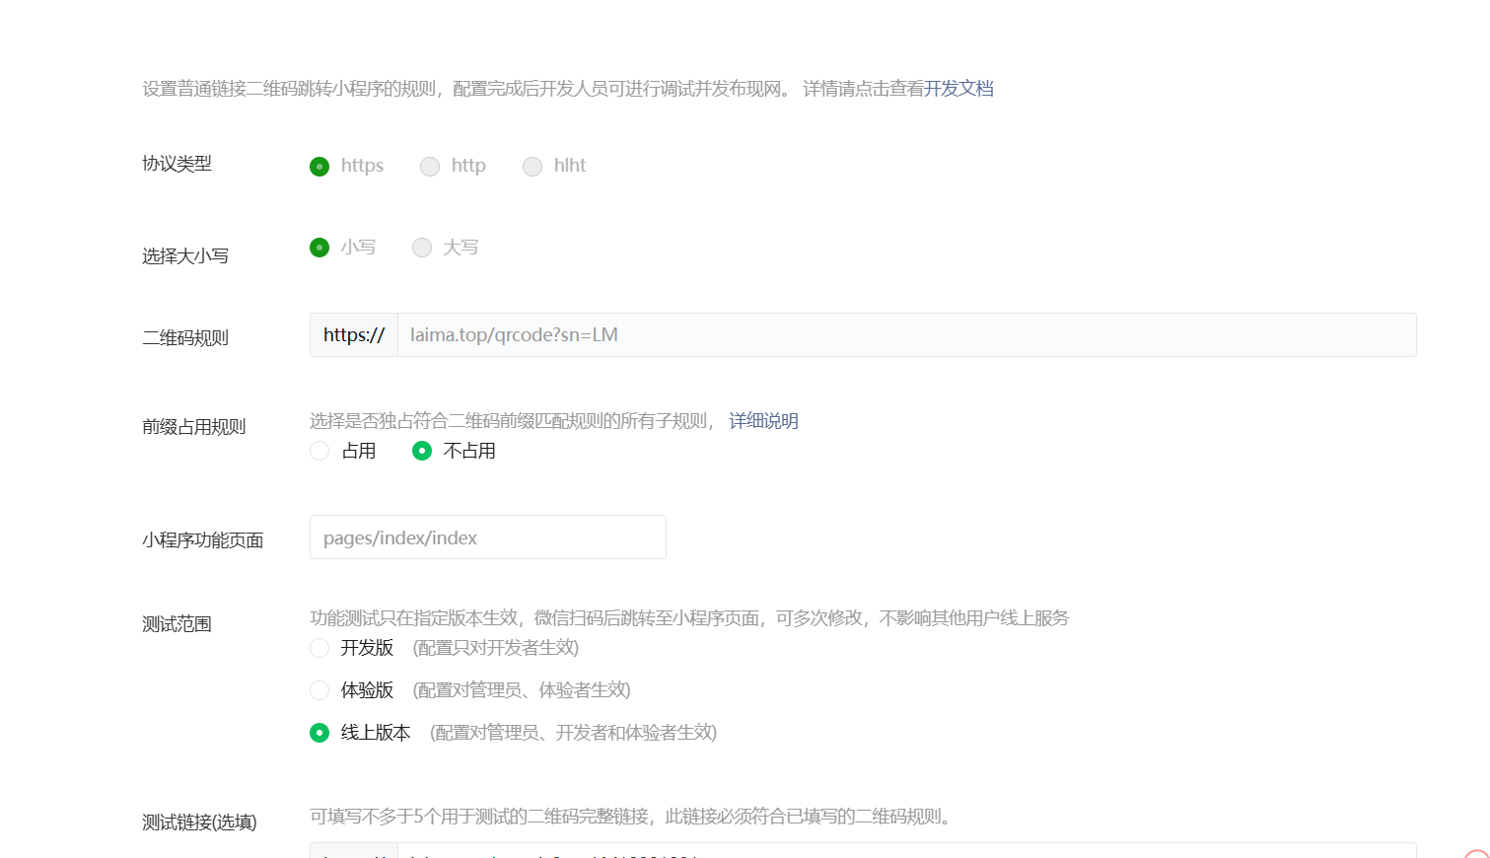This screenshot has width=1490, height=858.
Task: Select 大写 uppercase radio button
Action: [x=422, y=248]
